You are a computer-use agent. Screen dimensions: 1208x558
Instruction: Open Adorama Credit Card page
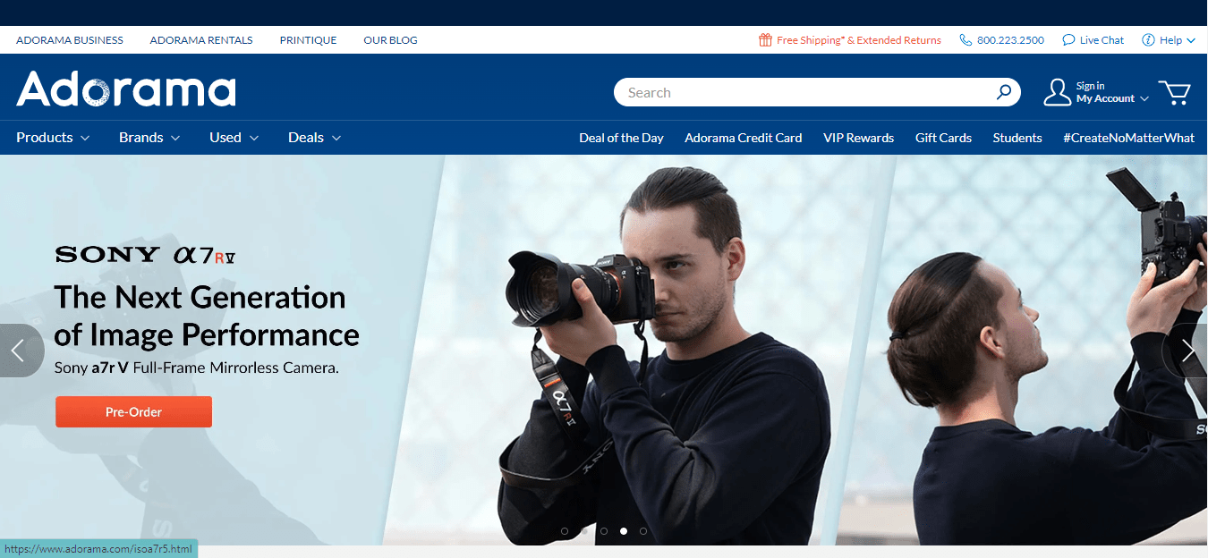click(743, 138)
